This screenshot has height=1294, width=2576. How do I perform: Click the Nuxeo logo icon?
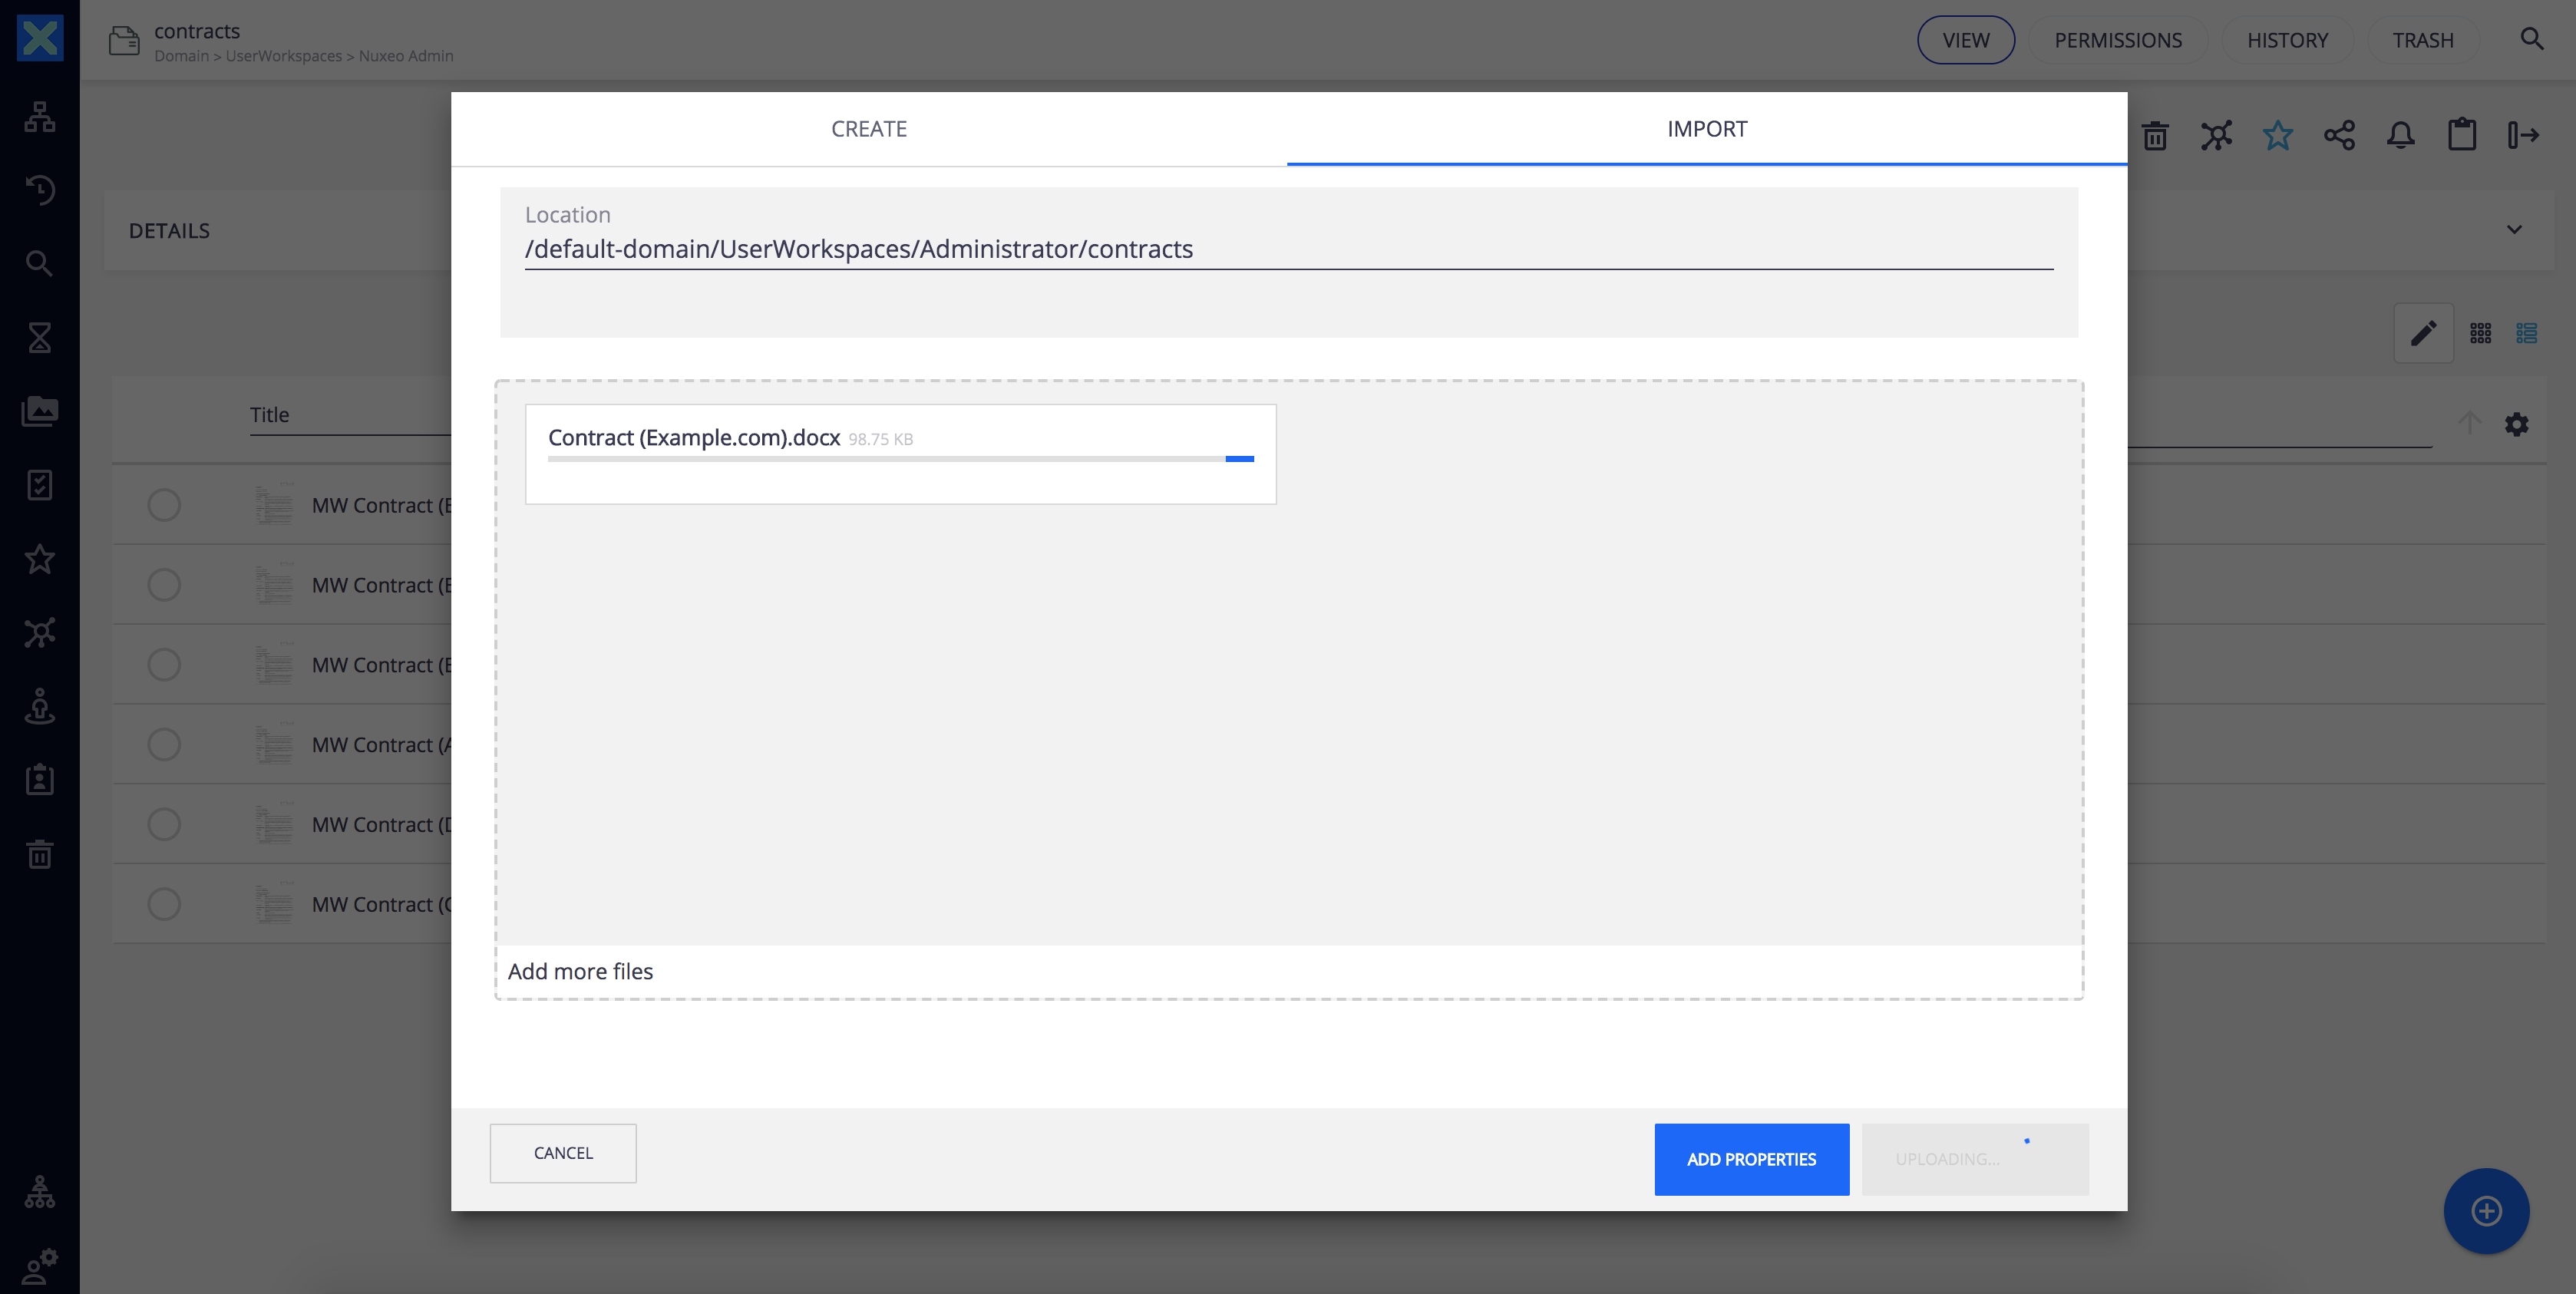[40, 38]
